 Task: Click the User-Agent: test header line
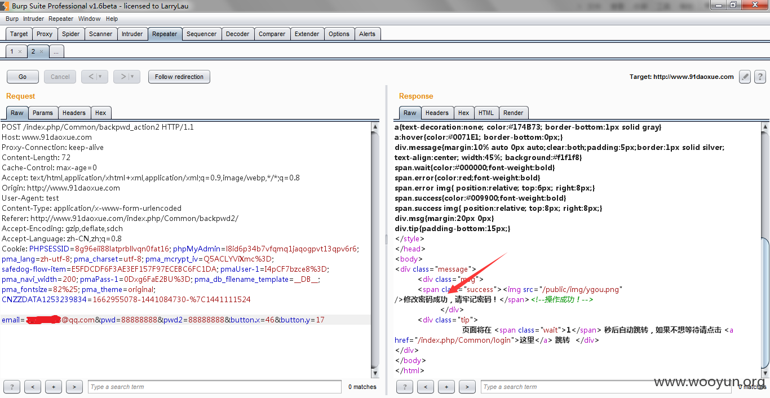click(x=30, y=198)
